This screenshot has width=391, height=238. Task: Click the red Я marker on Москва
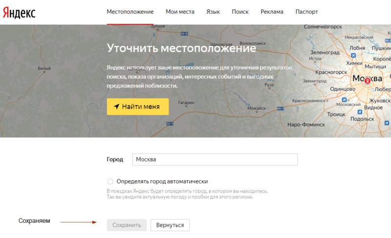[367, 81]
